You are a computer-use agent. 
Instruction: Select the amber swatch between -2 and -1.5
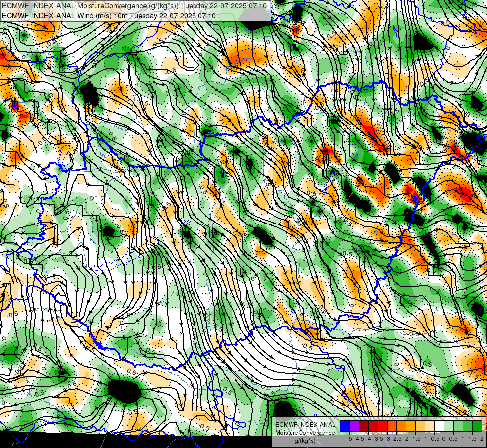(x=411, y=426)
